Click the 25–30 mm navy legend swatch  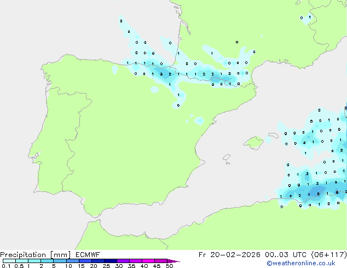[x=111, y=261]
